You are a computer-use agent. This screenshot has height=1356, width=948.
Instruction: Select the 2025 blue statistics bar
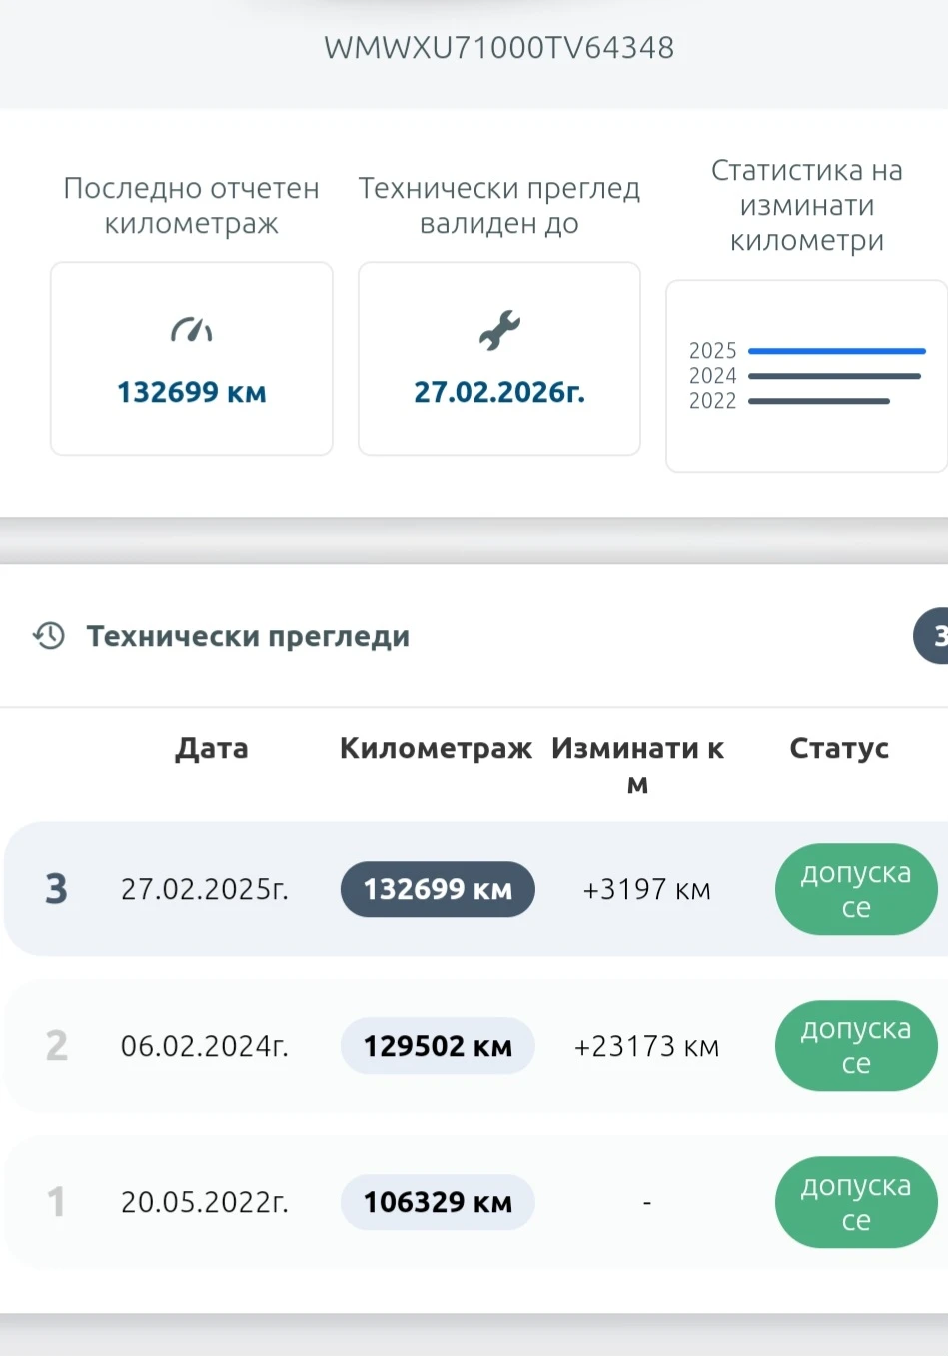pyautogui.click(x=836, y=351)
